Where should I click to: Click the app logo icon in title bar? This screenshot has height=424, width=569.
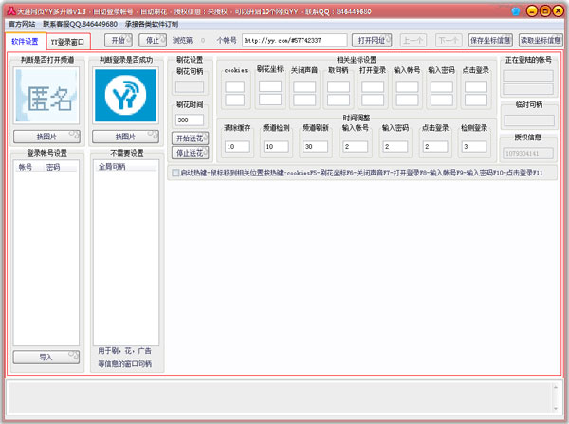tap(11, 11)
